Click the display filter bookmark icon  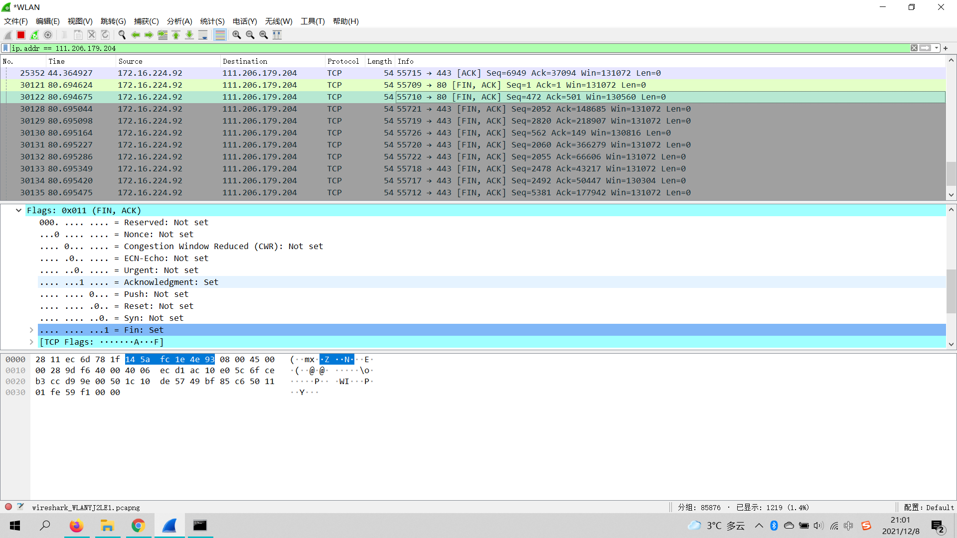pyautogui.click(x=5, y=48)
